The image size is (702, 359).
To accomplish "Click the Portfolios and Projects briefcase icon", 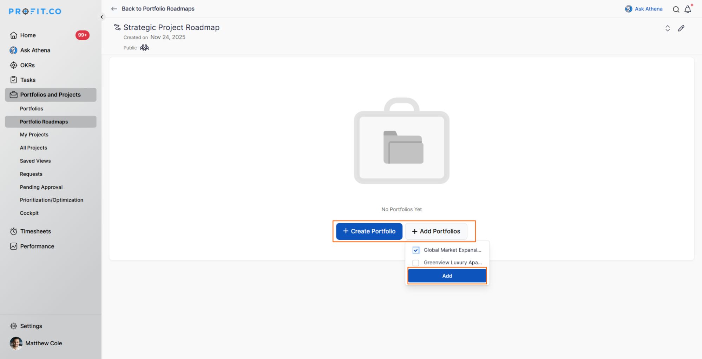I will 13,94.
